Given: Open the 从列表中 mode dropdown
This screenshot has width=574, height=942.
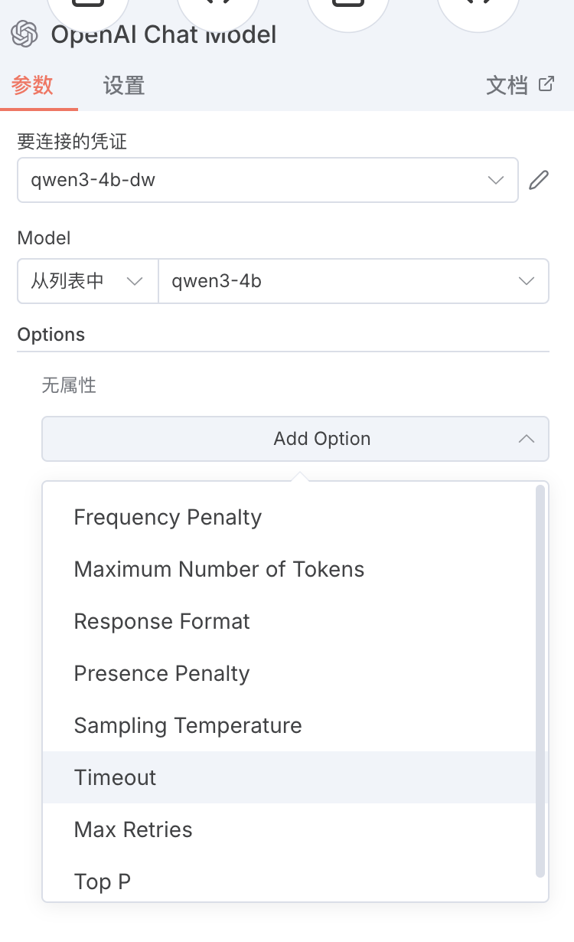Looking at the screenshot, I should 87,281.
